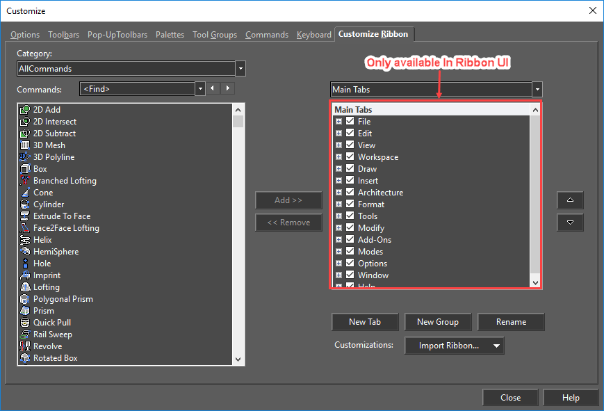The height and width of the screenshot is (411, 604).
Task: Toggle the Draw tab checkbox
Action: coord(350,169)
